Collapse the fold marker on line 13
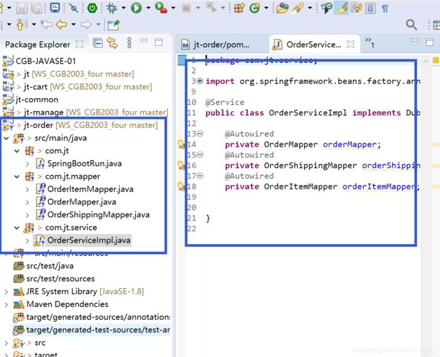This screenshot has width=440, height=357. tap(200, 134)
